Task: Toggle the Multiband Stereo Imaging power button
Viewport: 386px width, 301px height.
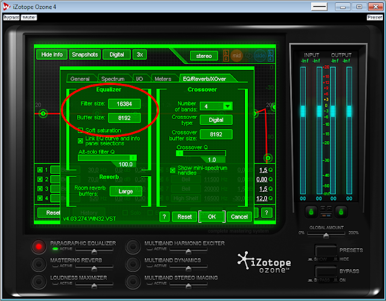Action: pos(133,281)
